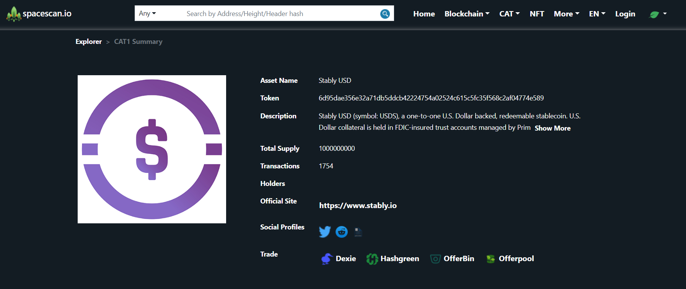The width and height of the screenshot is (686, 289).
Task: Open the NFT page
Action: pyautogui.click(x=537, y=14)
